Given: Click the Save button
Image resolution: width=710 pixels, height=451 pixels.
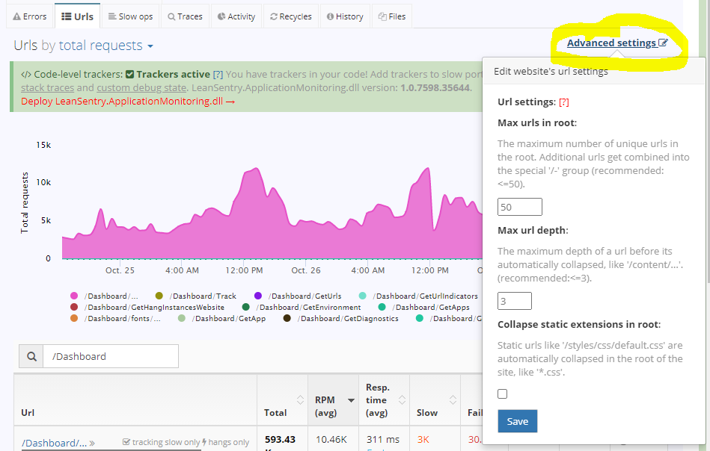Looking at the screenshot, I should pyautogui.click(x=517, y=421).
